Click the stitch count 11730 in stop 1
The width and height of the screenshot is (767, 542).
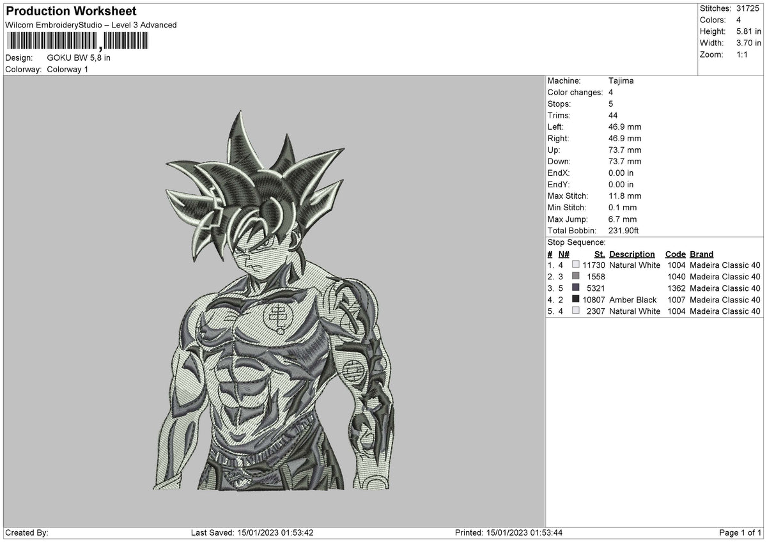pyautogui.click(x=594, y=265)
